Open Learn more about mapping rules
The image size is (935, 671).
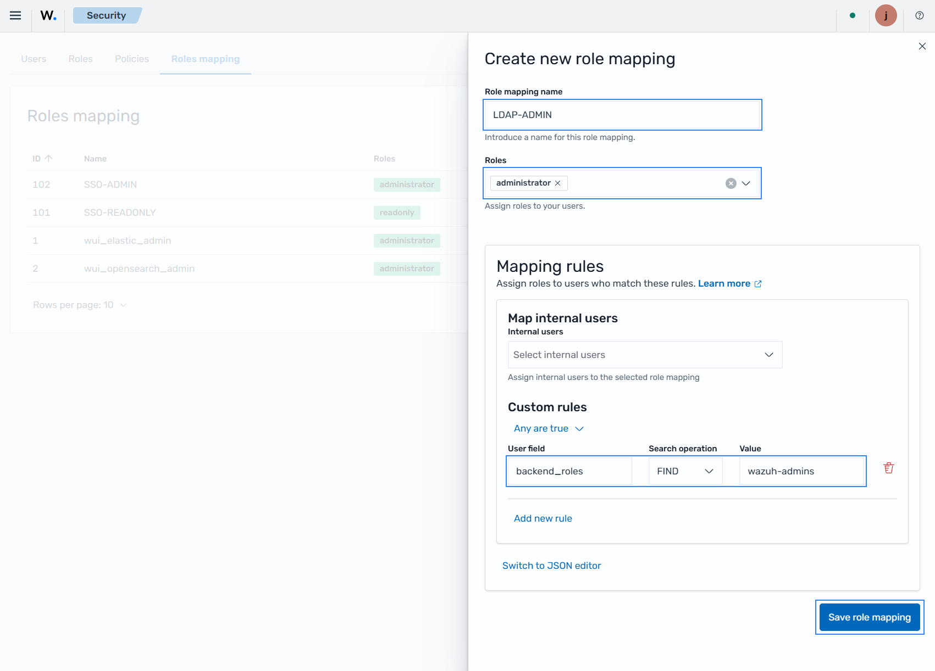point(729,283)
